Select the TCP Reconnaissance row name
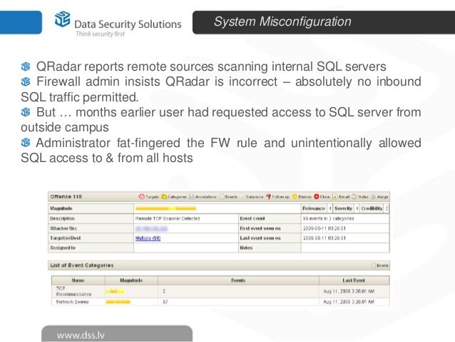 (73, 291)
